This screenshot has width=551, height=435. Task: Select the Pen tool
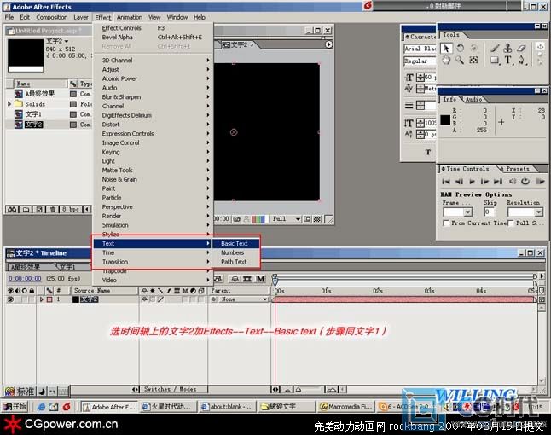coord(522,61)
